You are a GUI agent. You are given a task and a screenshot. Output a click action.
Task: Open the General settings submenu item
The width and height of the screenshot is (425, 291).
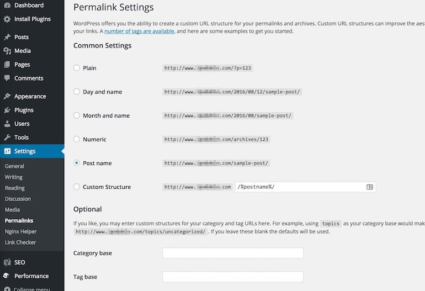14,166
